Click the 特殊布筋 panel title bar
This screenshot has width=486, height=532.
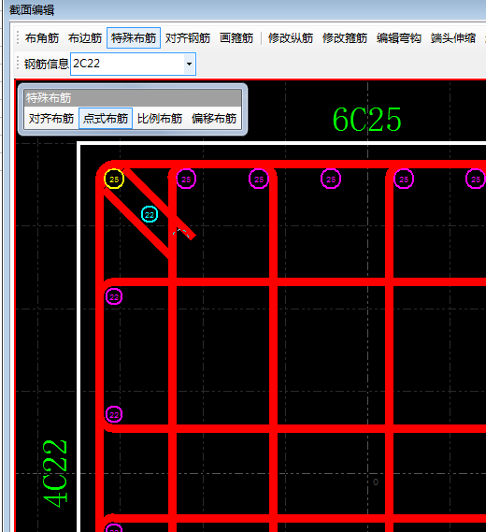click(x=133, y=98)
